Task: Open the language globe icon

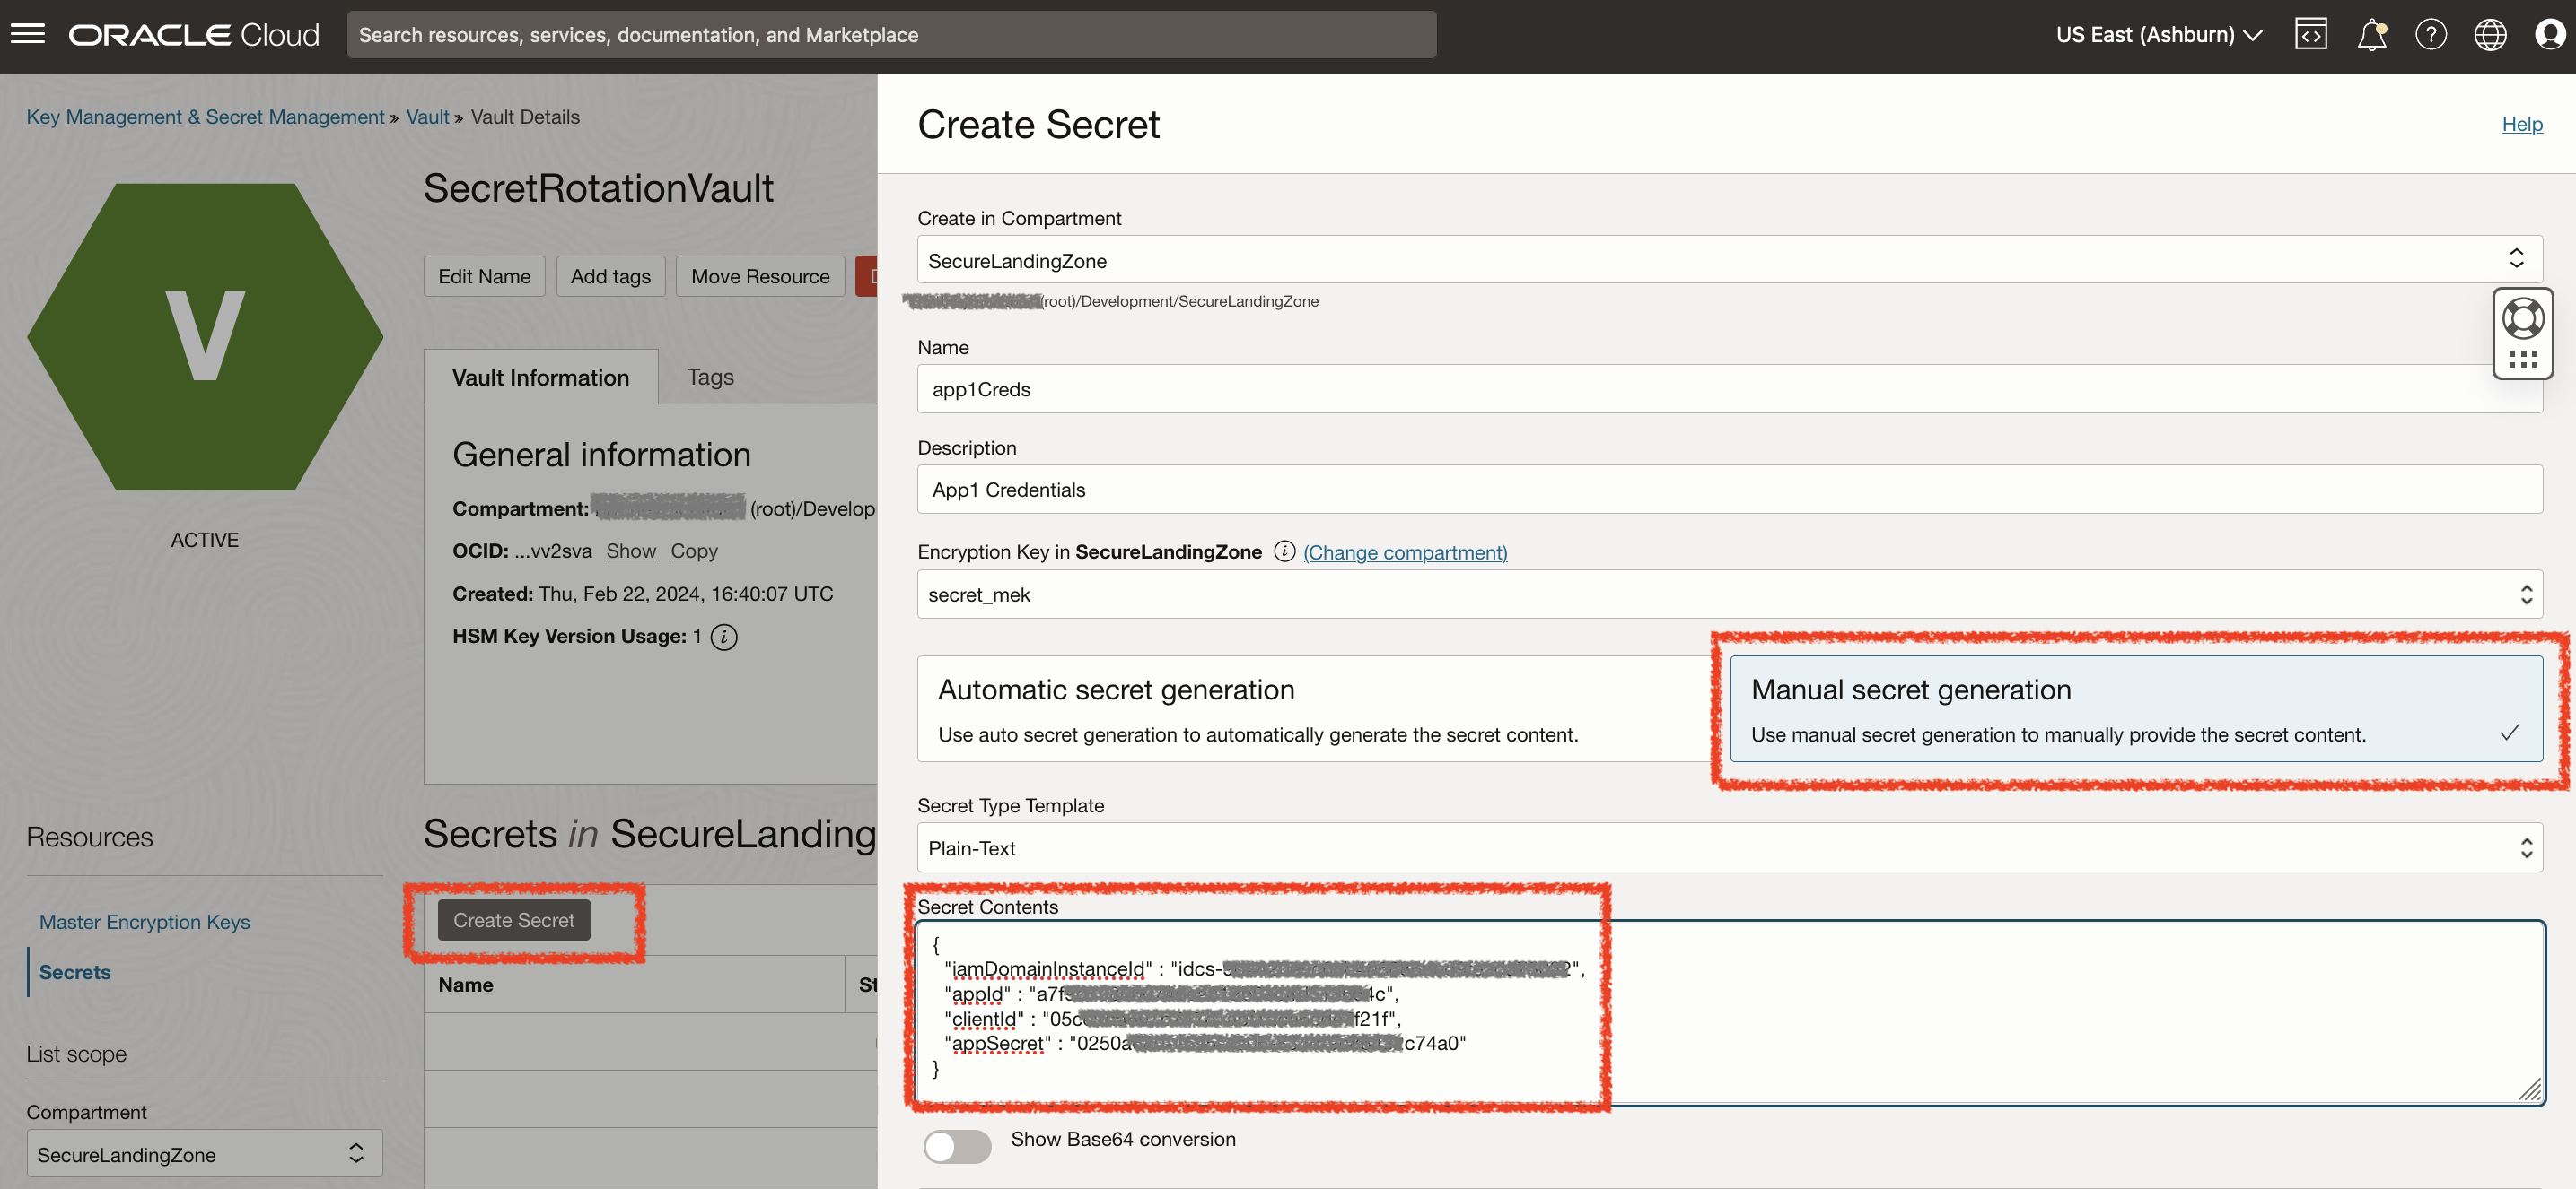Action: tap(2490, 34)
